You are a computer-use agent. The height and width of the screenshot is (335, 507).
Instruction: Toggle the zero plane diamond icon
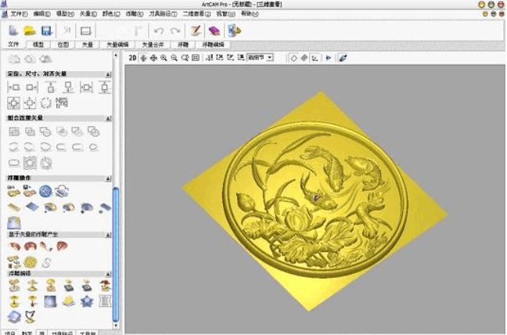pos(293,58)
